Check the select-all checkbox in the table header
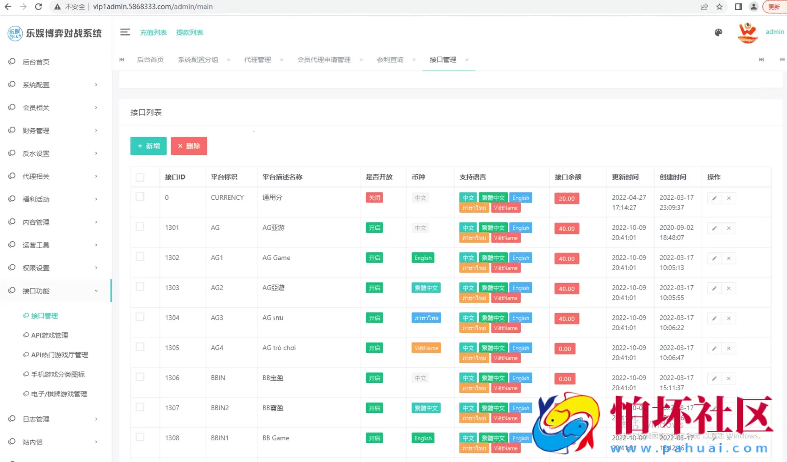This screenshot has height=462, width=787. [x=140, y=177]
